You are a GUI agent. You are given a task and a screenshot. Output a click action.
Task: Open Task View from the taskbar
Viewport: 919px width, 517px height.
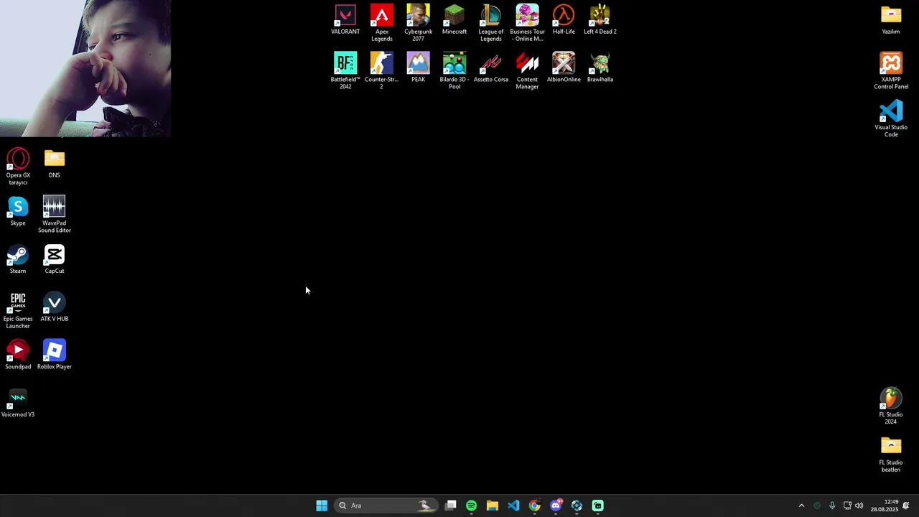(450, 506)
